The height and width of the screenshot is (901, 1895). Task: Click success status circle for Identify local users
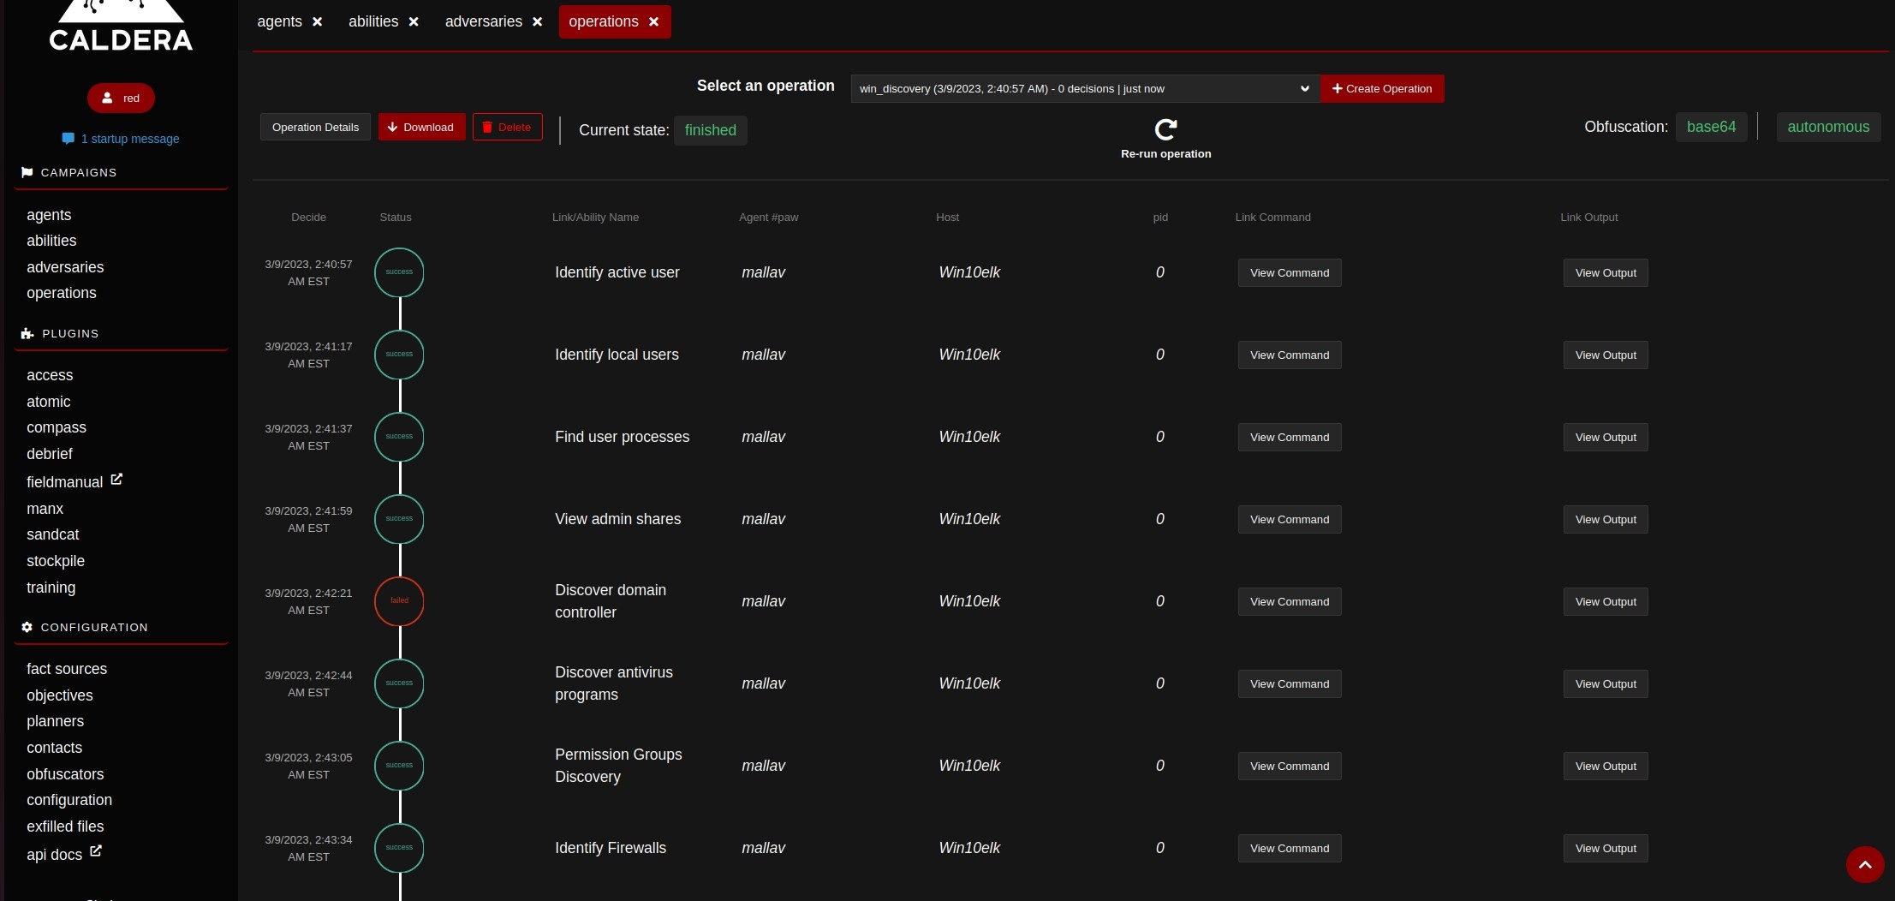click(x=399, y=355)
